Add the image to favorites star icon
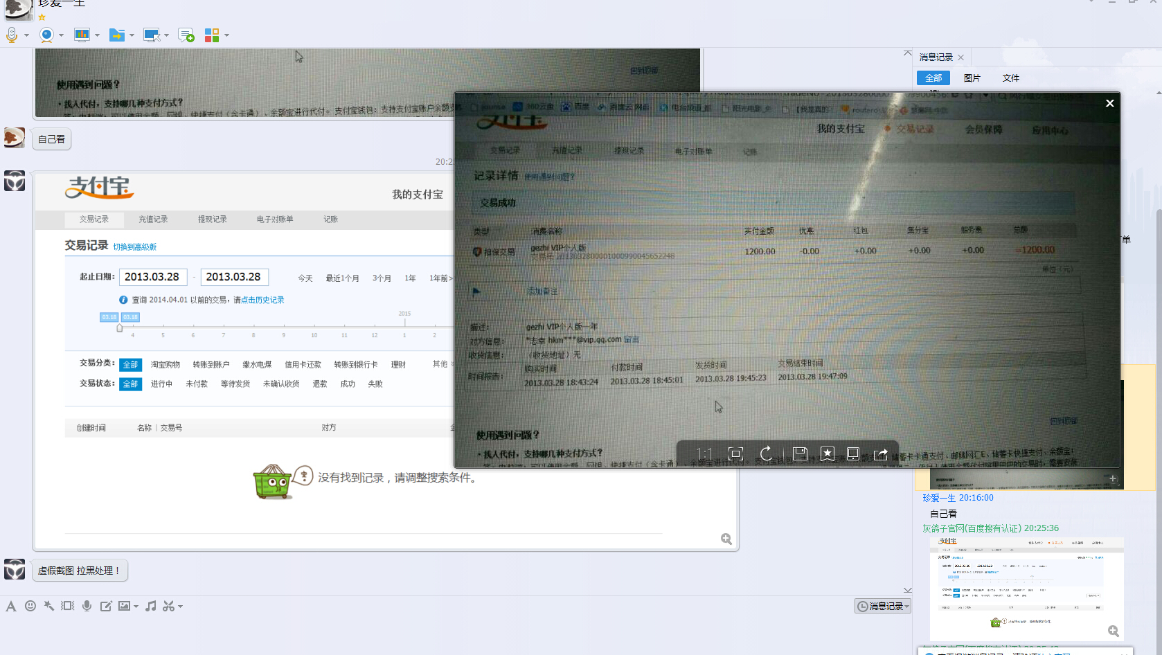Viewport: 1162px width, 655px height. [827, 454]
